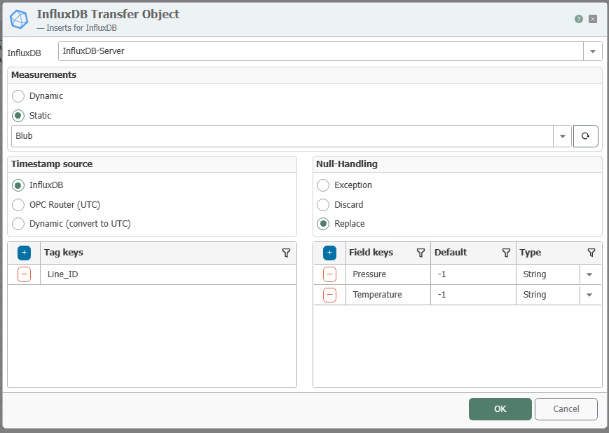Select the Line_ID tag key cell

tap(167, 274)
